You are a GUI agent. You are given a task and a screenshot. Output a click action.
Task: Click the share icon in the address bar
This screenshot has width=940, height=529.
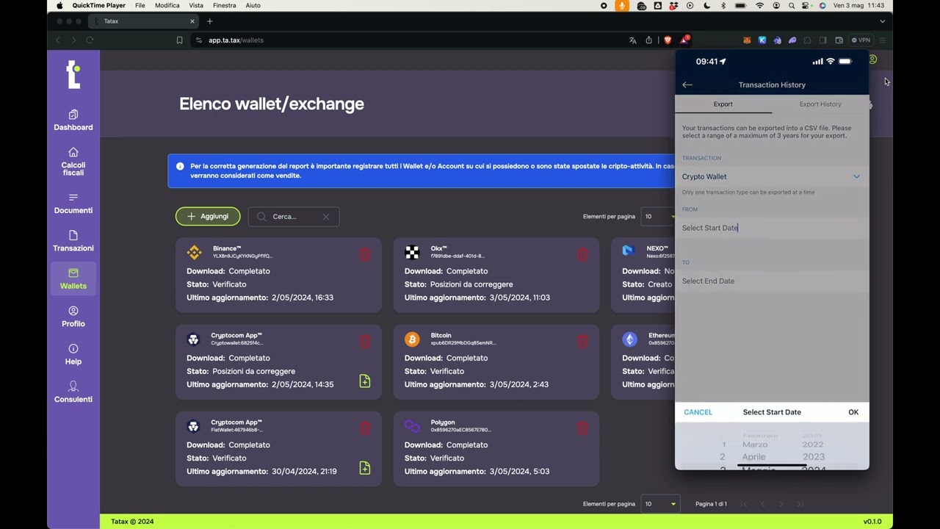coord(648,40)
